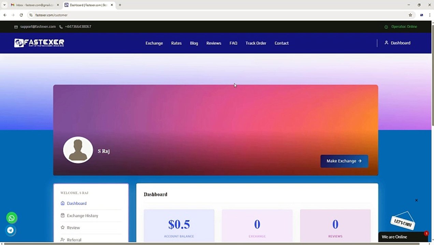The height and width of the screenshot is (245, 434).
Task: Bookmark page with star icon
Action: point(410,15)
